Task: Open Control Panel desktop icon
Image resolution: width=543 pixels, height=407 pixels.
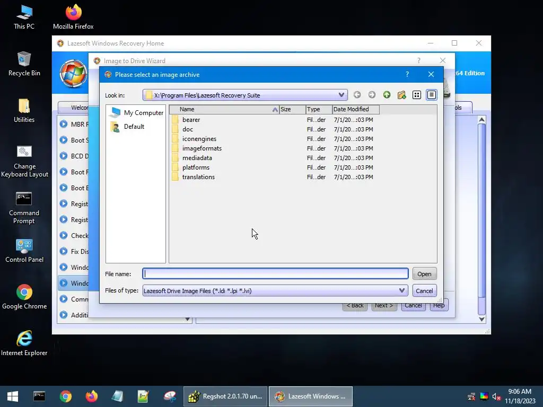Action: click(x=24, y=251)
